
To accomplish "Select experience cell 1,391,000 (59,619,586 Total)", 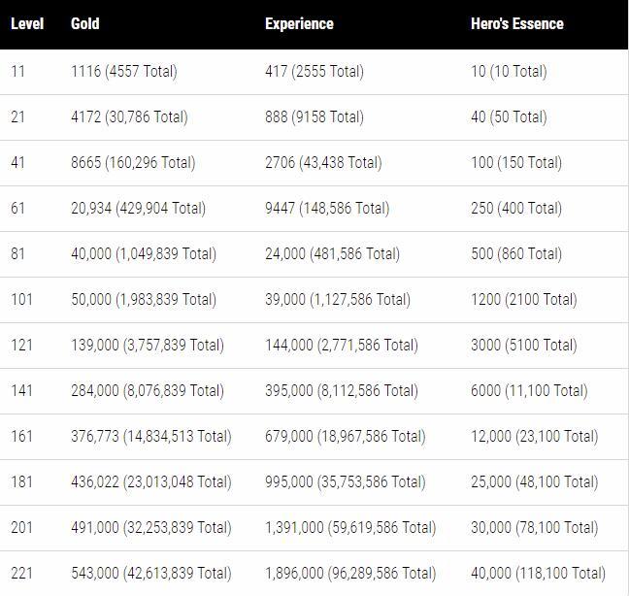I will [x=350, y=527].
